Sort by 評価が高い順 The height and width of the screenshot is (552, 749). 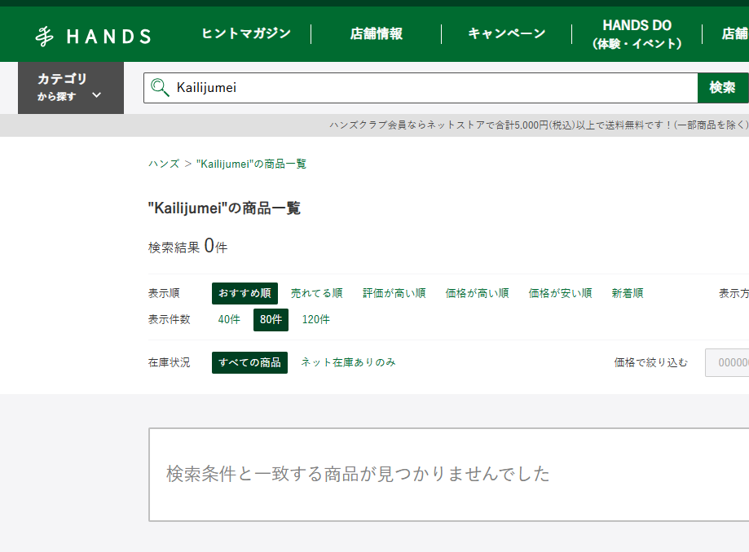(x=394, y=293)
